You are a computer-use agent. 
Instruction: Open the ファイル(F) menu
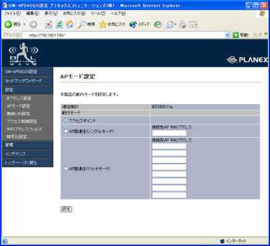[x=13, y=14]
